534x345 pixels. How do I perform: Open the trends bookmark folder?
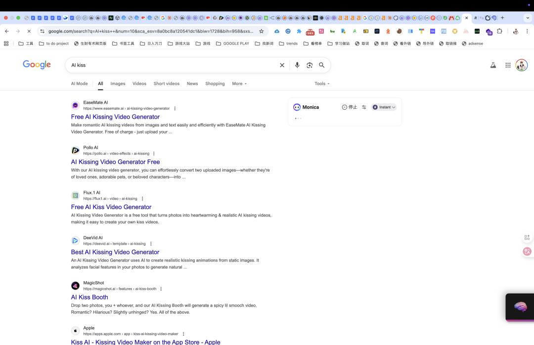click(288, 43)
